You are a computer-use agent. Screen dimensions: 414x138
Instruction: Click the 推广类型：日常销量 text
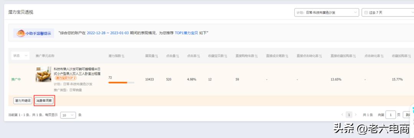pyautogui.click(x=68, y=90)
